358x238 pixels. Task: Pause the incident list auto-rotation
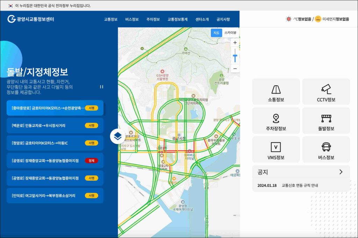coord(102,87)
